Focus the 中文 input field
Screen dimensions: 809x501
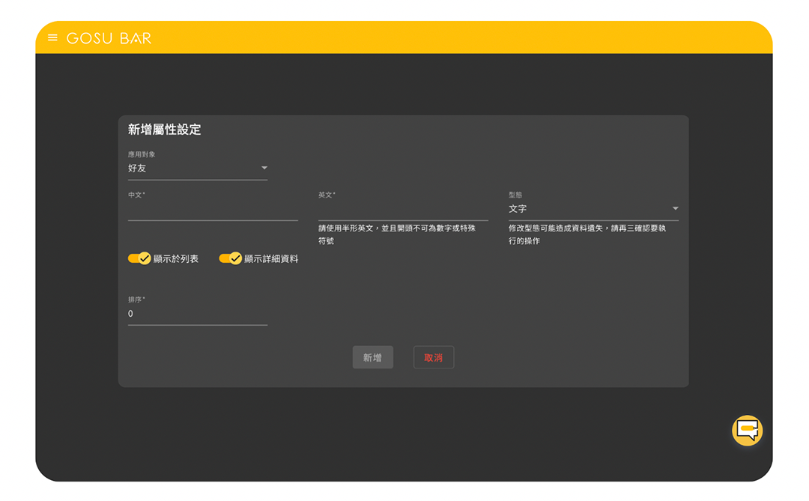click(213, 210)
